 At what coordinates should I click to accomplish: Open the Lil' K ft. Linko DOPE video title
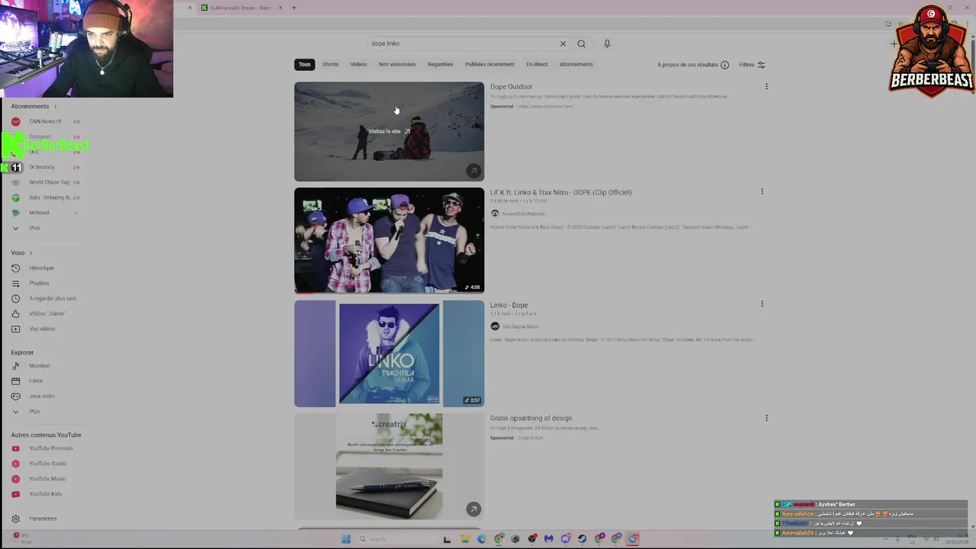[x=560, y=192]
